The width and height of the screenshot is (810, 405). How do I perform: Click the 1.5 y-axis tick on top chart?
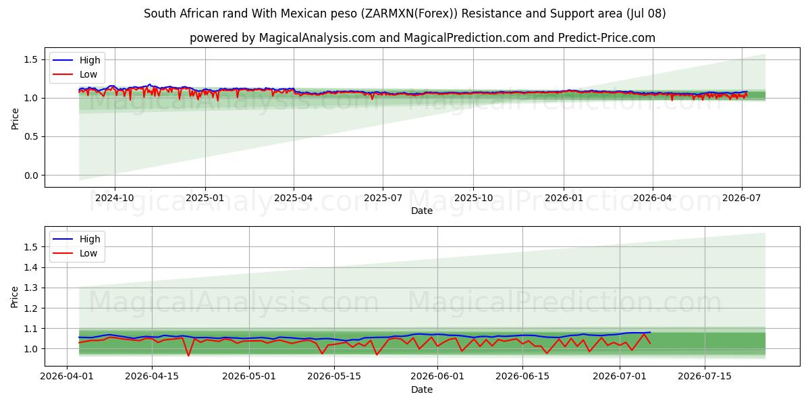[32, 59]
